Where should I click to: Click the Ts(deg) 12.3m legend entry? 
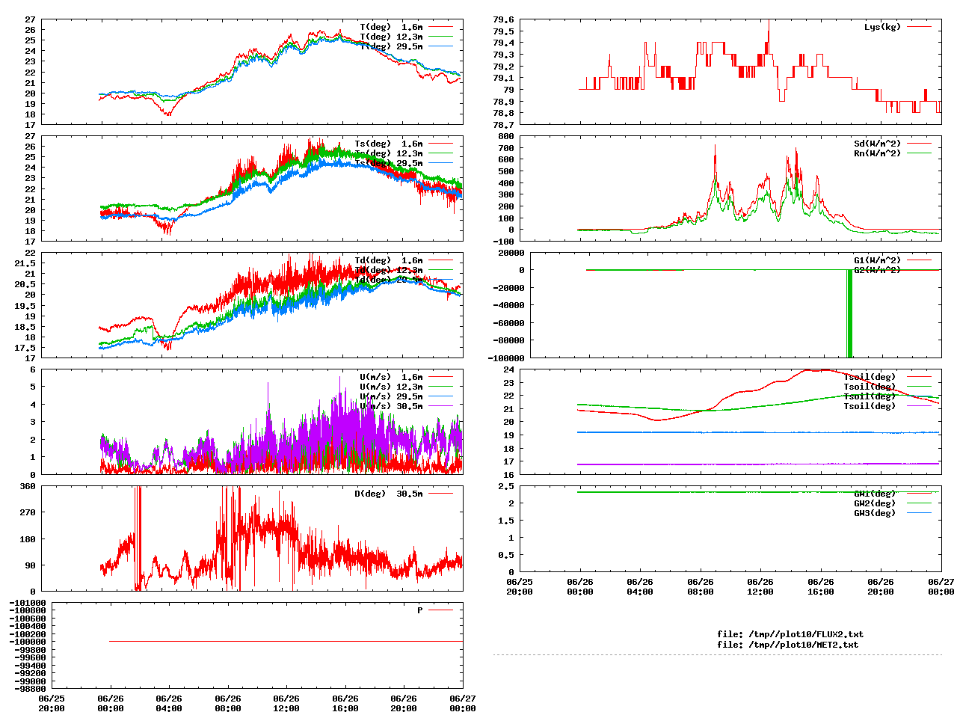click(x=388, y=153)
